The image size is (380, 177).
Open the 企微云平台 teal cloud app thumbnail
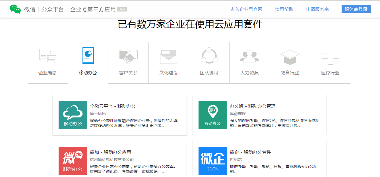[x=73, y=115]
